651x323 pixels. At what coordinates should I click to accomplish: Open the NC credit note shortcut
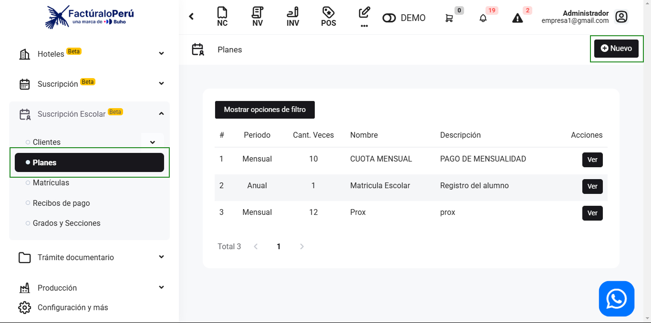tap(222, 17)
